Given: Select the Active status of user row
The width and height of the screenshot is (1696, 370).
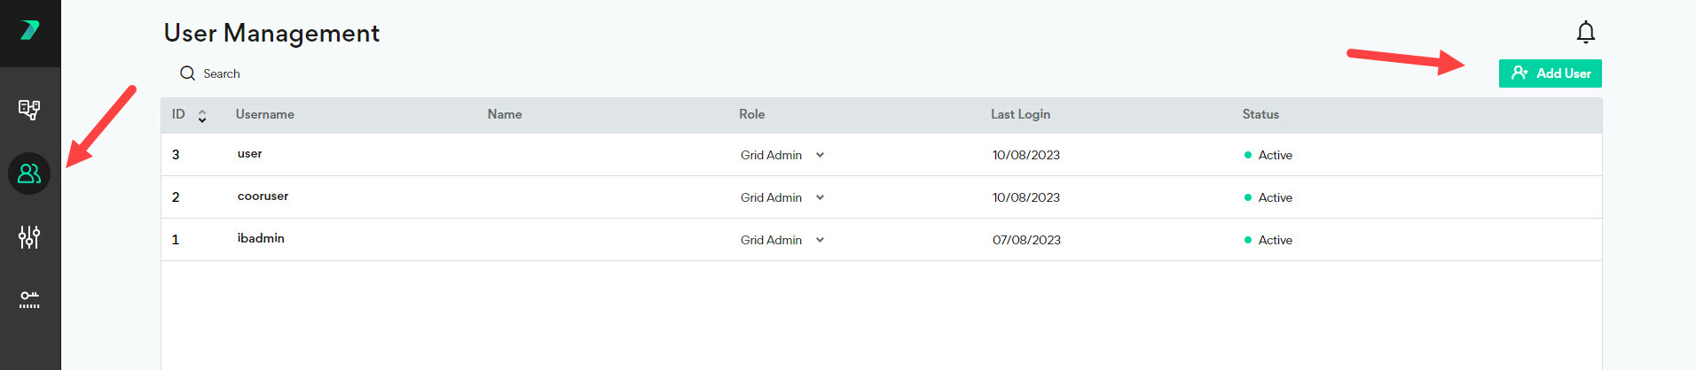Looking at the screenshot, I should [1275, 155].
